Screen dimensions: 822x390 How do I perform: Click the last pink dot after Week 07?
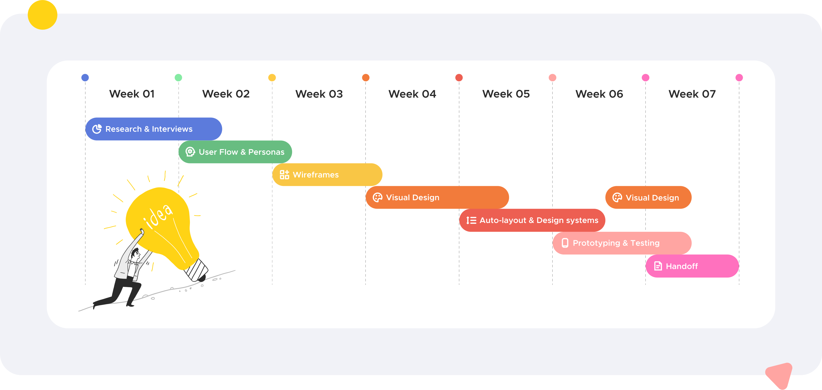739,78
